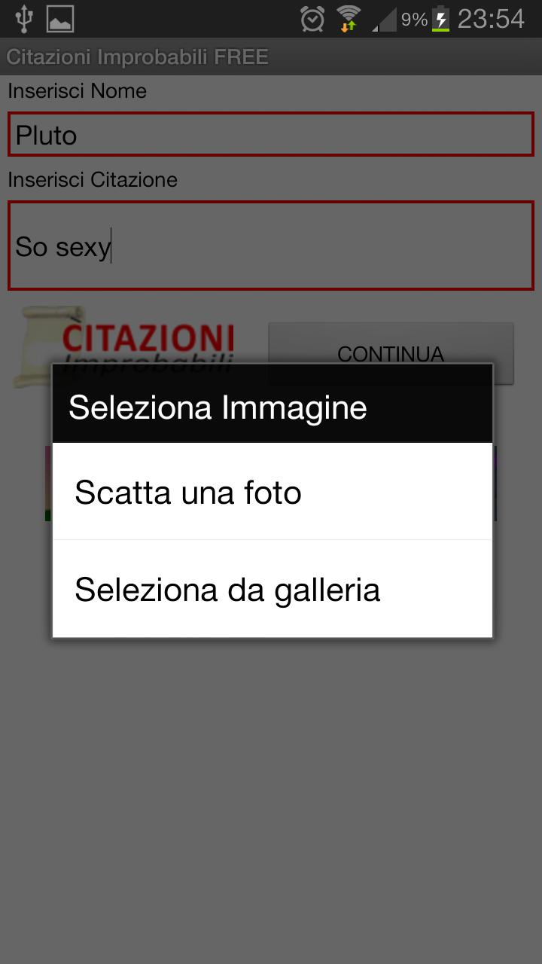Tap the 23:54 clock in status bar
Image resolution: width=542 pixels, height=964 pixels.
491,19
